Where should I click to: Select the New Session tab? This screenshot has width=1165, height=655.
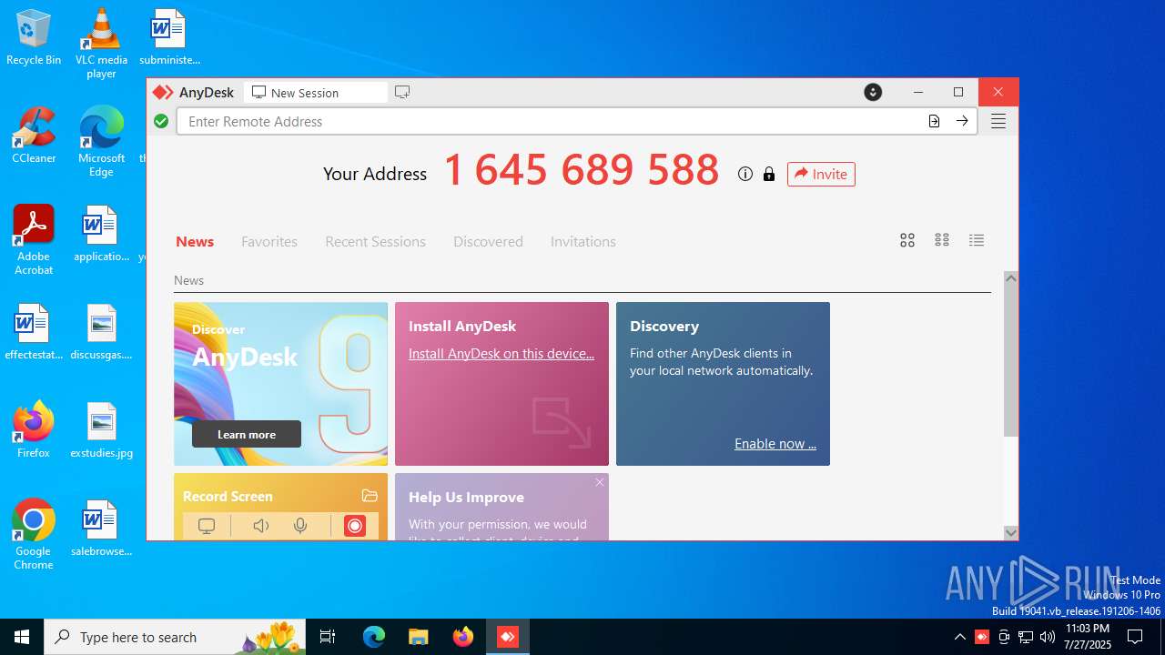pos(315,92)
